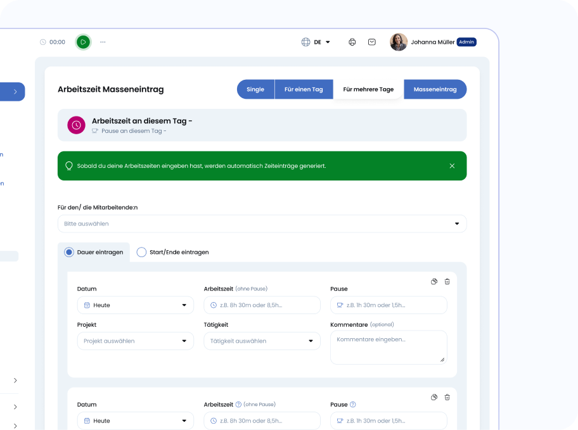Click the lightbulb icon in green banner
The width and height of the screenshot is (578, 430).
tap(69, 166)
